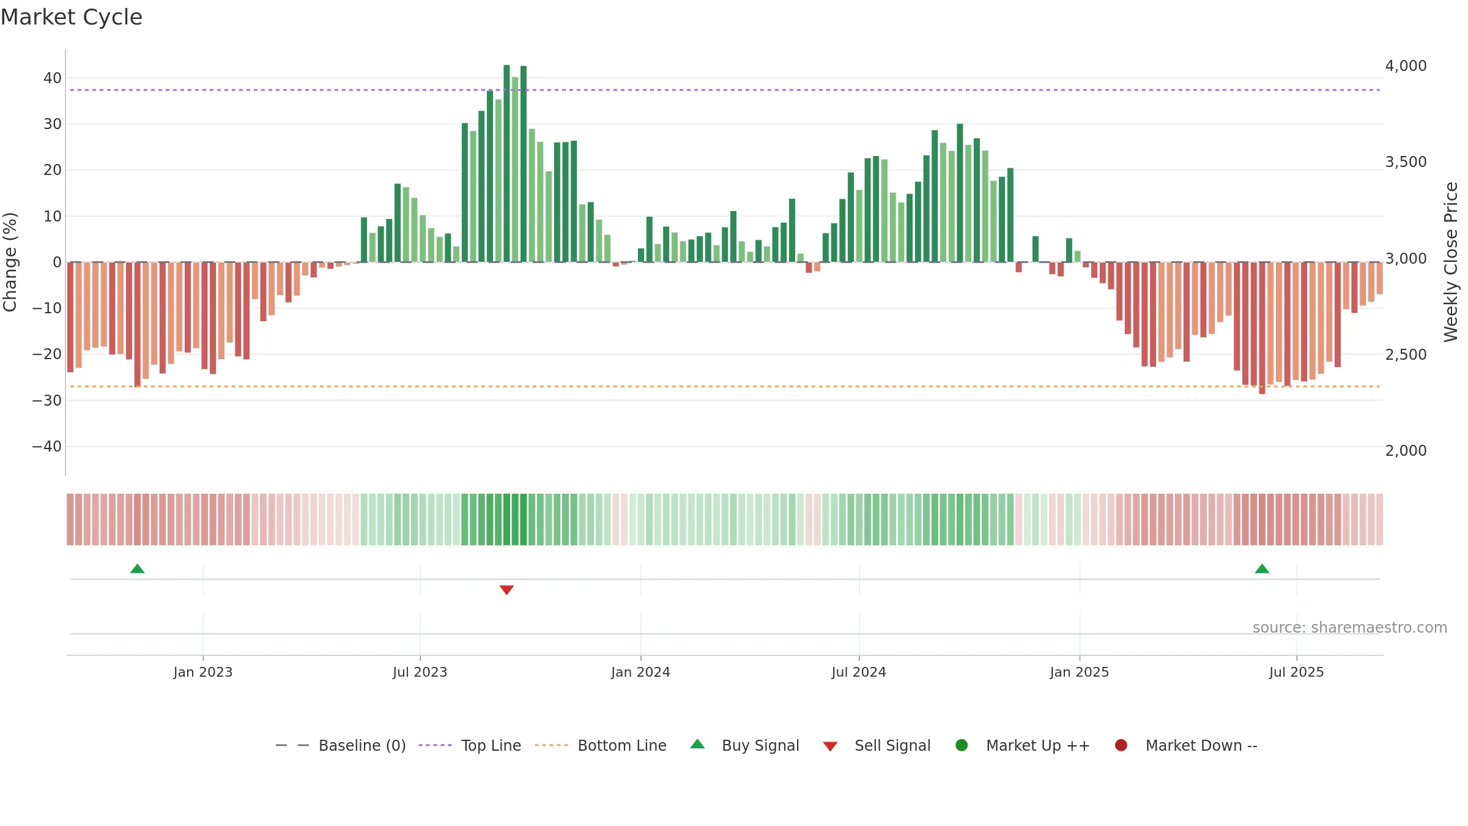Toggle the Top Line legend item
The image size is (1468, 826).
point(470,745)
